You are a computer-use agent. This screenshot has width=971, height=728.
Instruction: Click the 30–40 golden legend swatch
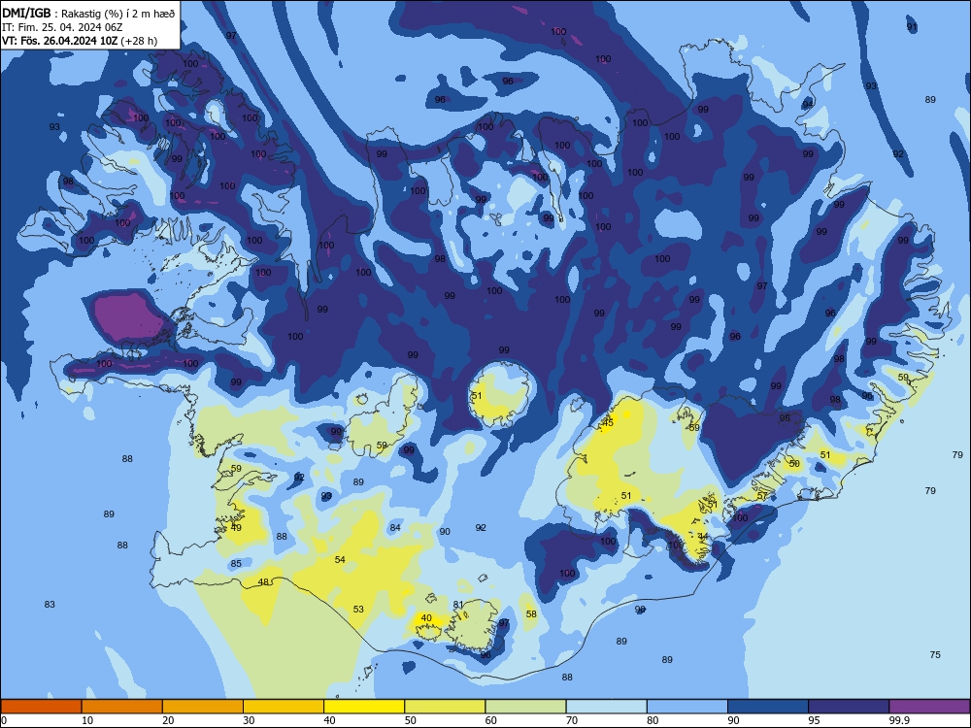[x=284, y=707]
